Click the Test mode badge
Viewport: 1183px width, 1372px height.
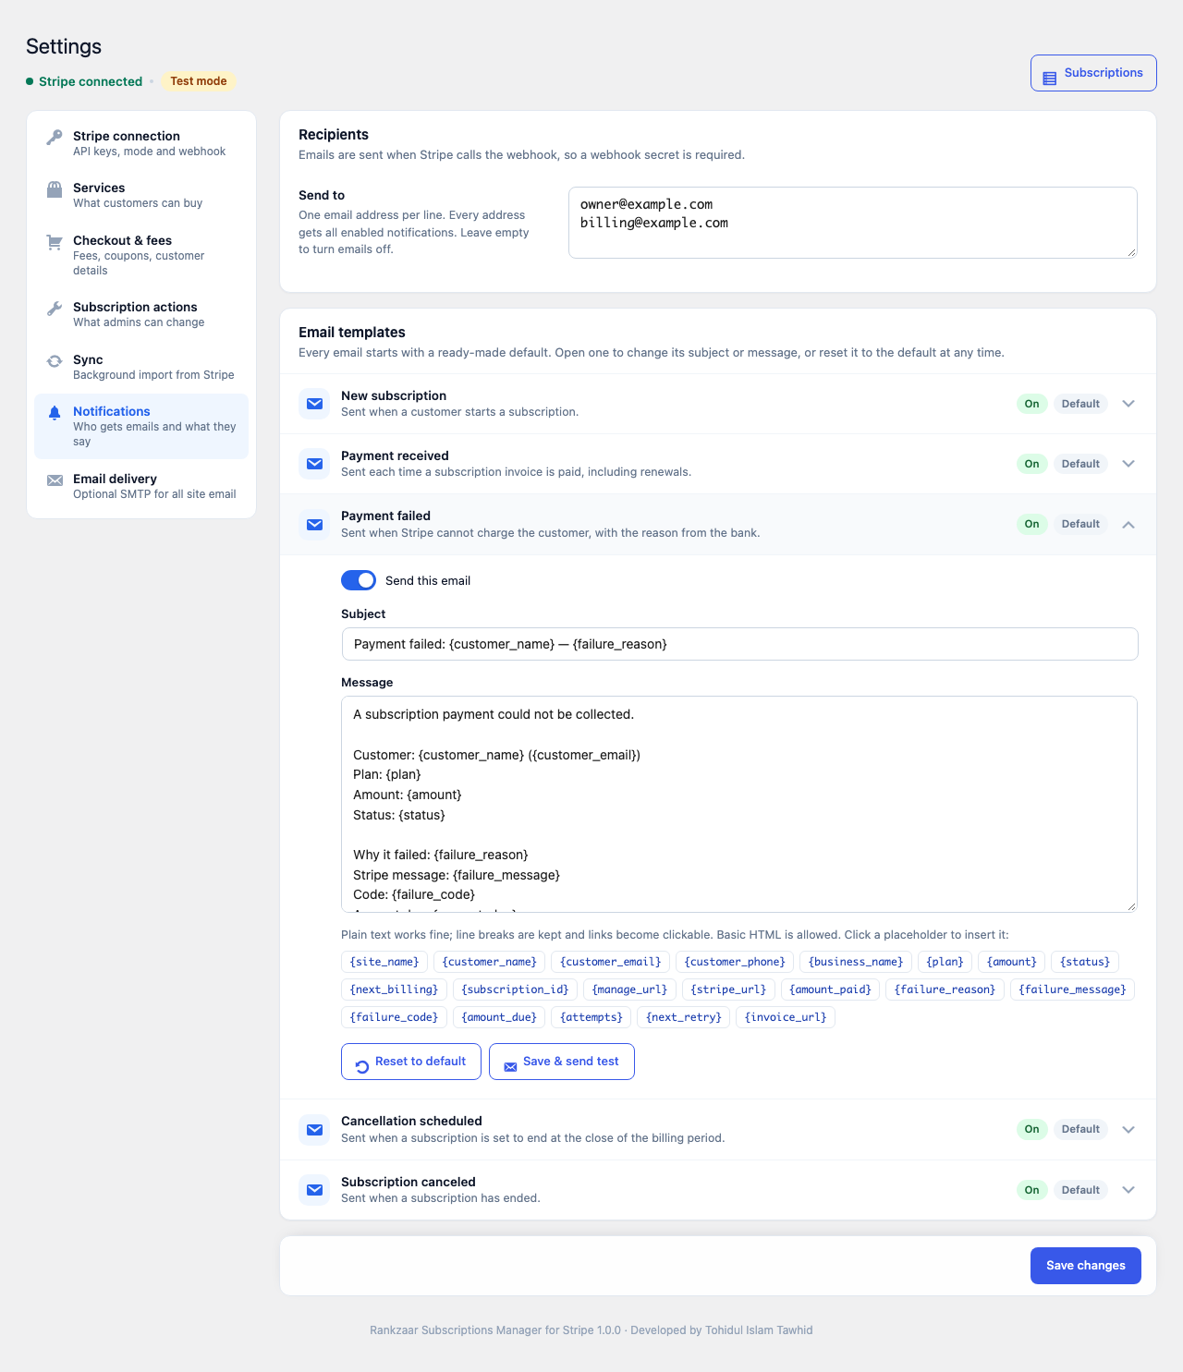199,81
